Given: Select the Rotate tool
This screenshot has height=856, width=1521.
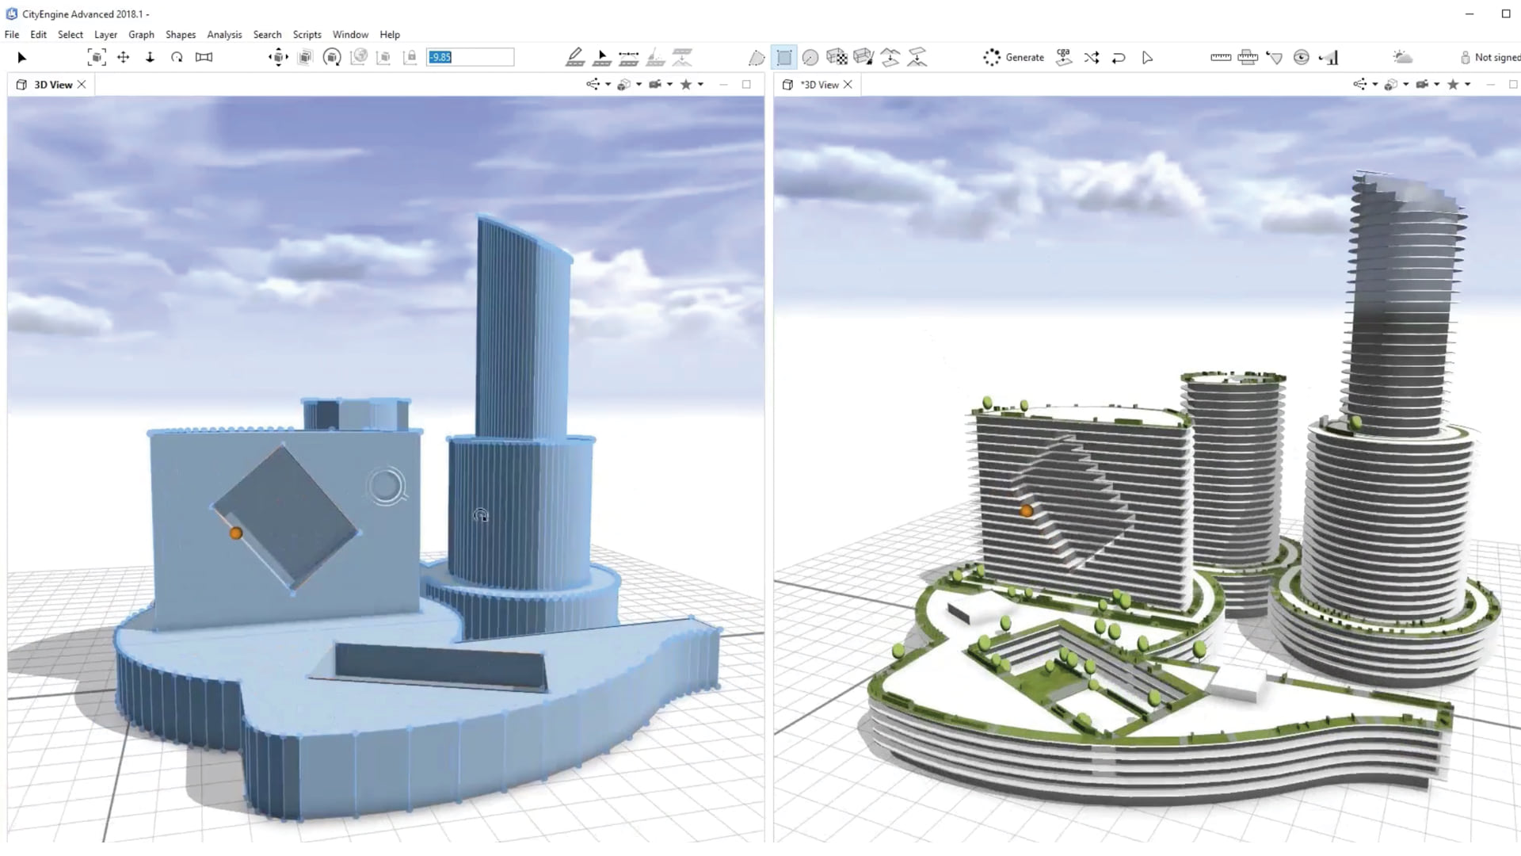Looking at the screenshot, I should (x=176, y=57).
